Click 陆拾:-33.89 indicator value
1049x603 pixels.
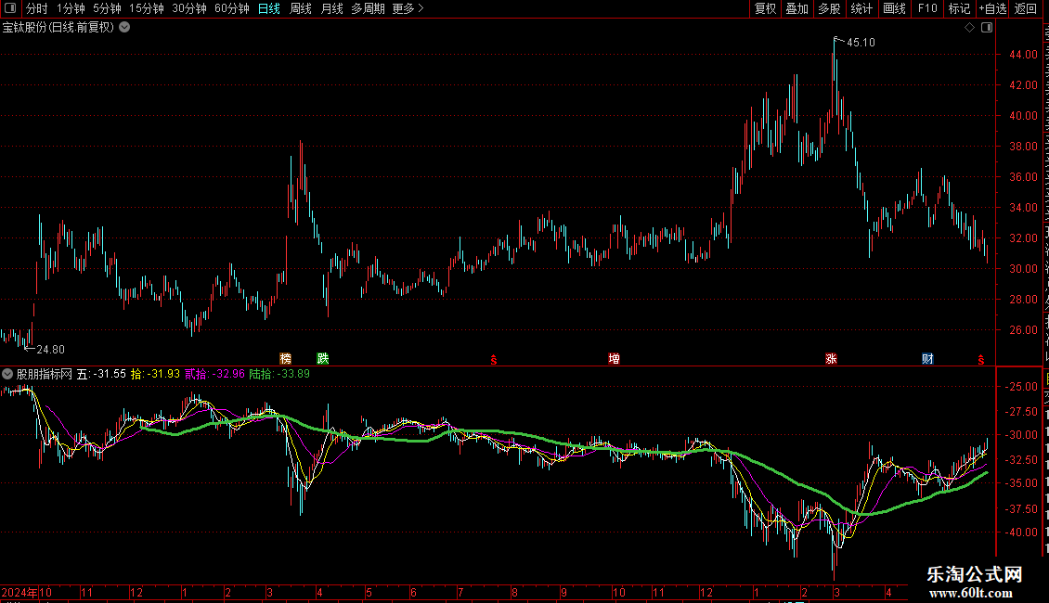[279, 374]
